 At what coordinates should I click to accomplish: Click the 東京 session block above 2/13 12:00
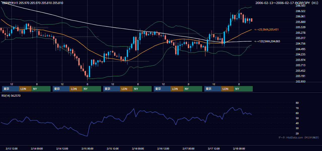pos(11,89)
